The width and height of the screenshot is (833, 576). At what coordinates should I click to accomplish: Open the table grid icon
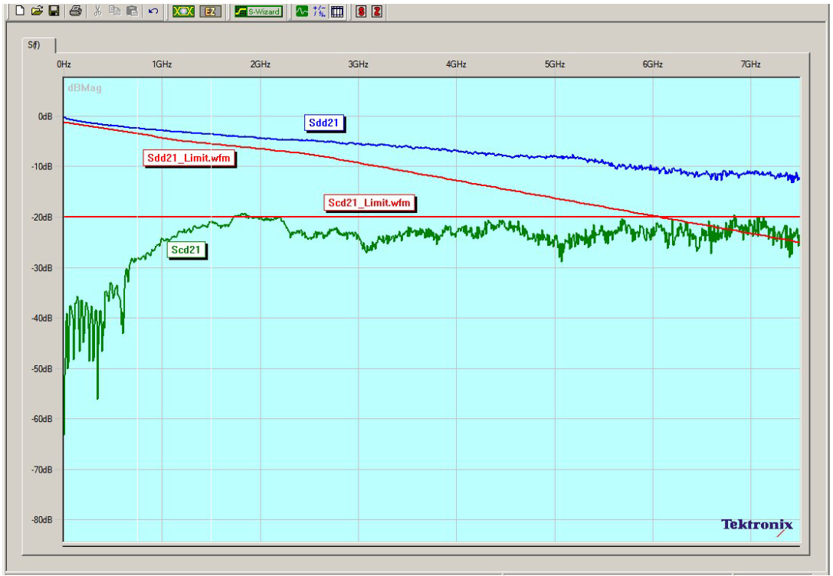point(337,11)
